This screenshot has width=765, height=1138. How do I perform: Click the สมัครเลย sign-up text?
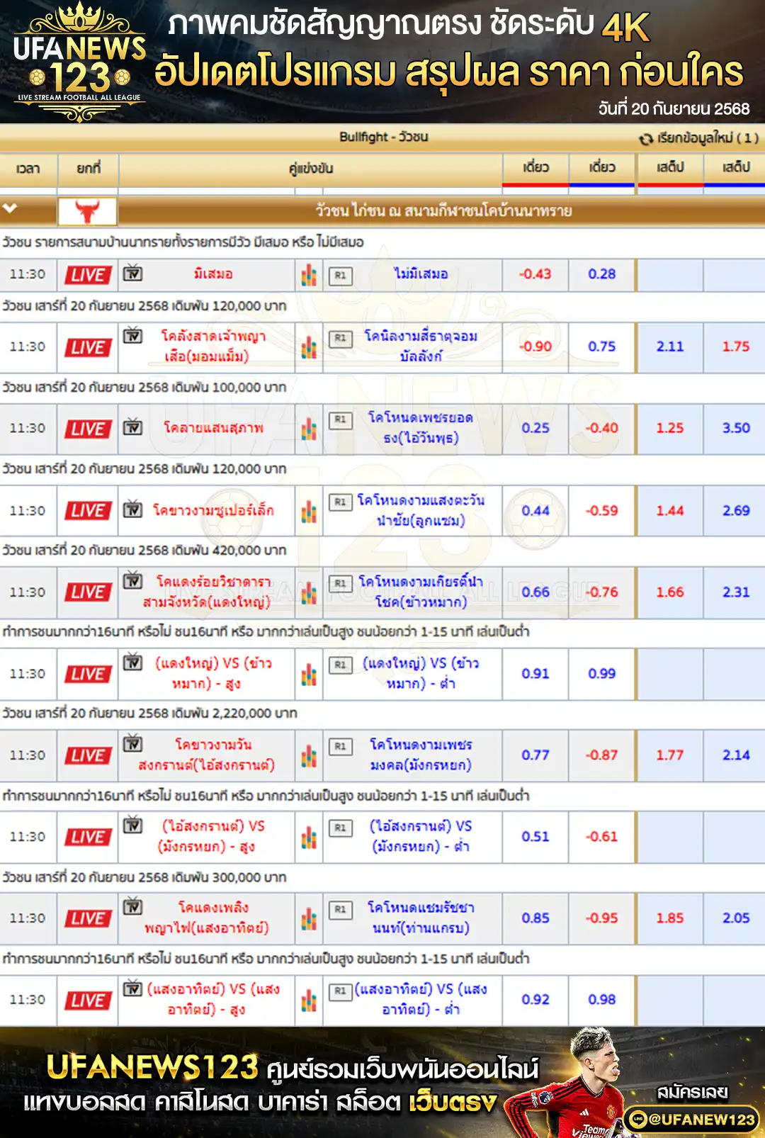692,1092
